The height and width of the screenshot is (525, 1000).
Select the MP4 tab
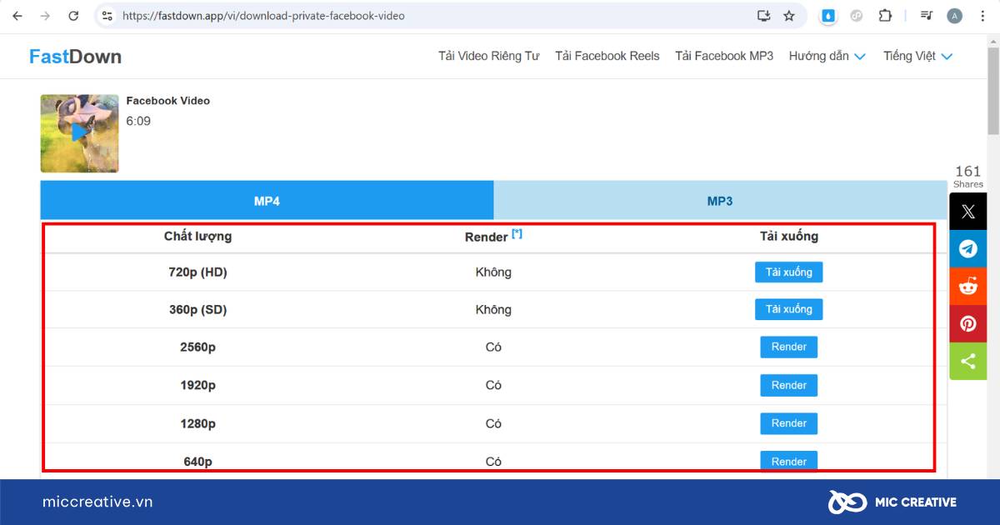267,201
